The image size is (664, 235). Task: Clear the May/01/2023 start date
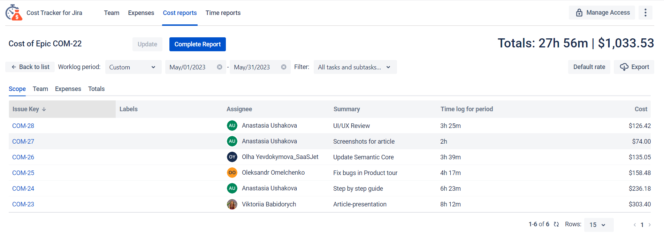(220, 67)
